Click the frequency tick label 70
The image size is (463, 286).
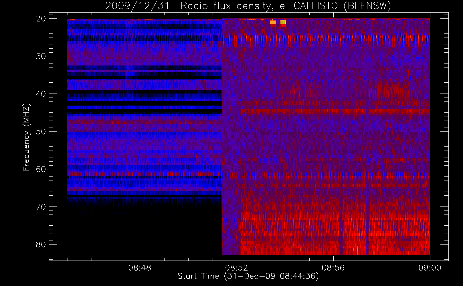41,207
